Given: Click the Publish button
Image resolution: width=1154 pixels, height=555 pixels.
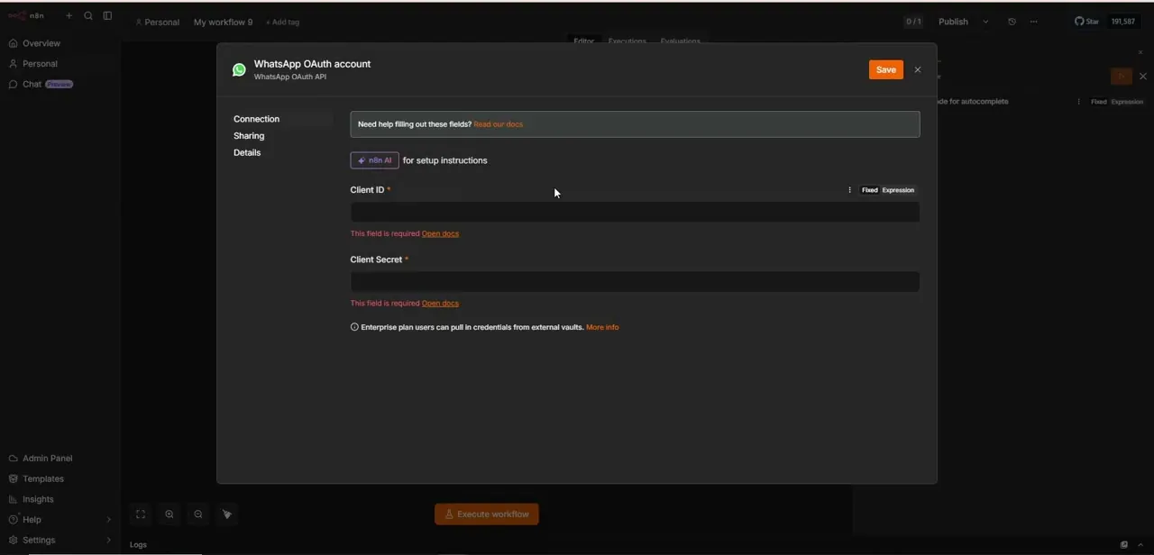Looking at the screenshot, I should point(953,22).
